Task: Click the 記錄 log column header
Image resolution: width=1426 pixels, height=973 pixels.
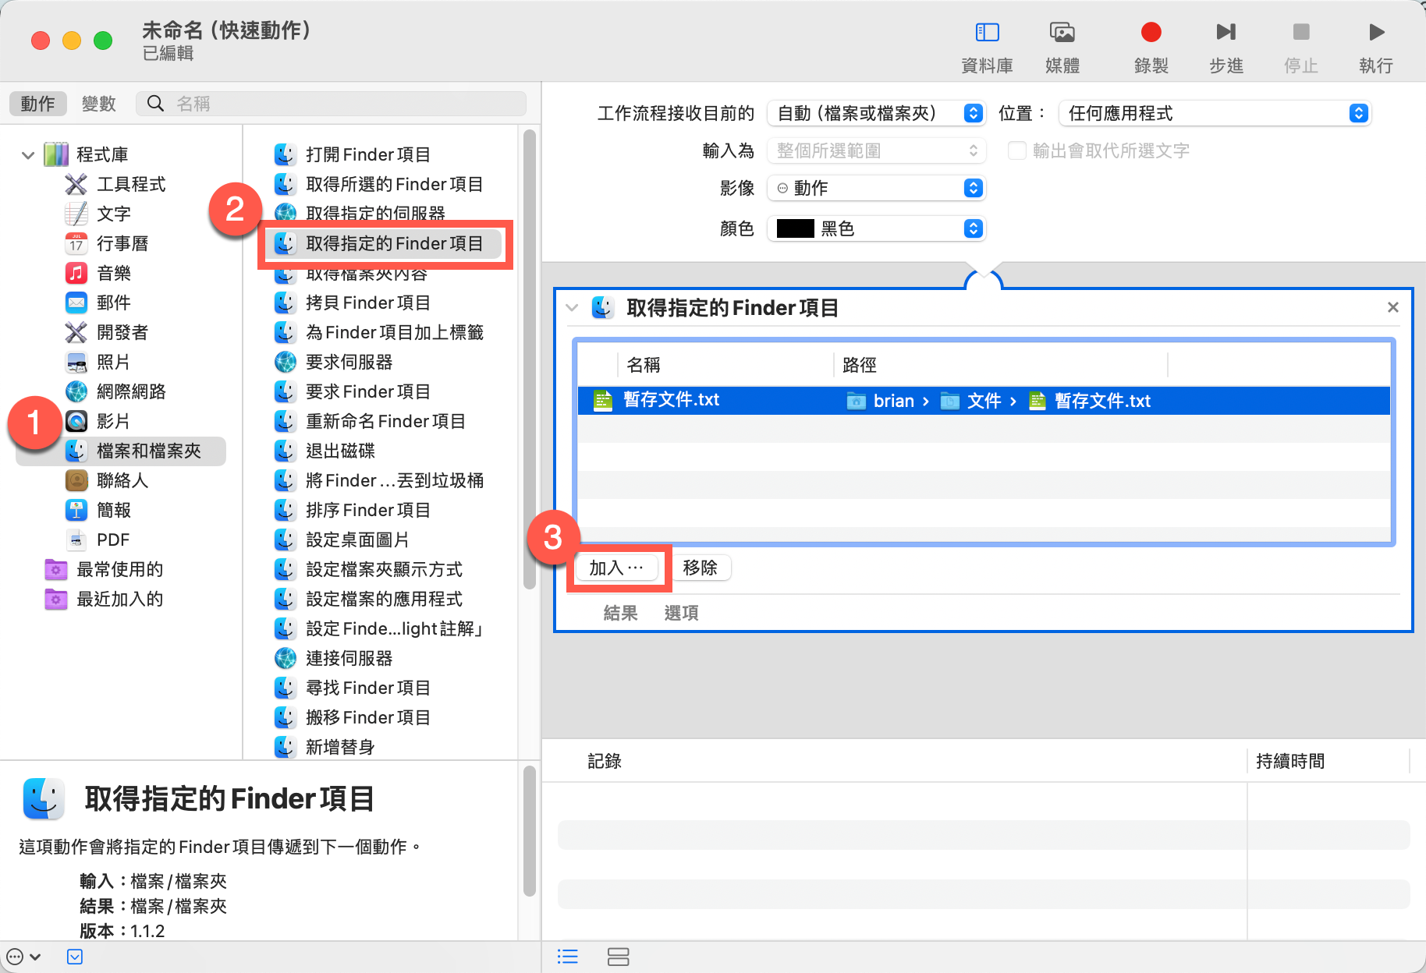Action: click(605, 762)
